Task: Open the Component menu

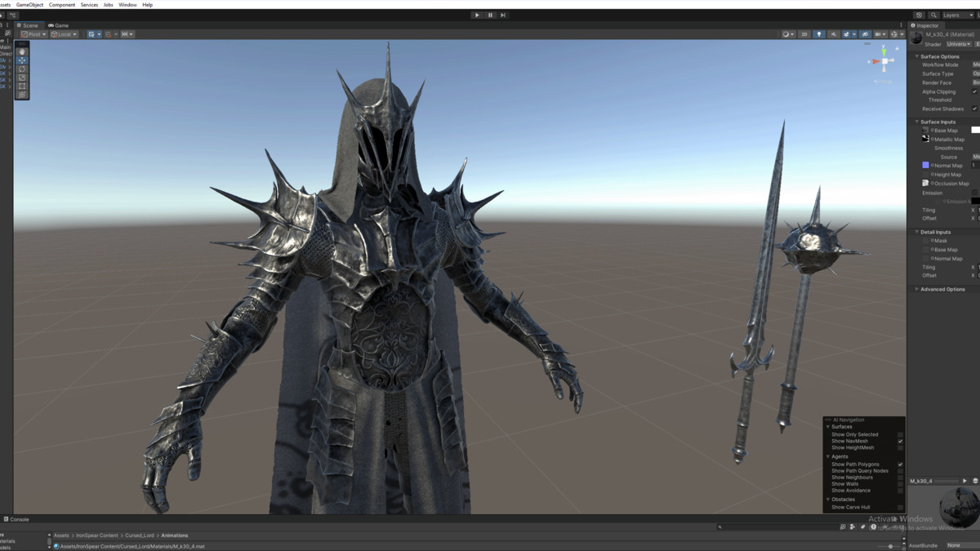Action: 62,5
